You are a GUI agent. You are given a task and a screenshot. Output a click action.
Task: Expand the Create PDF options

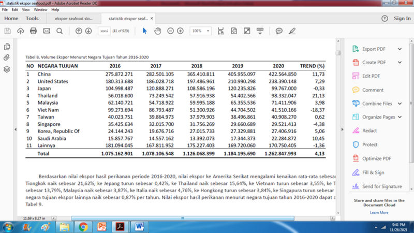[400, 63]
